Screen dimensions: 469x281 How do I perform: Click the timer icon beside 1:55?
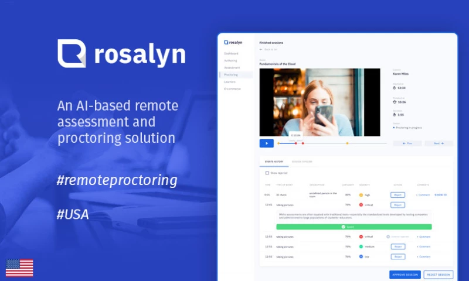394,115
